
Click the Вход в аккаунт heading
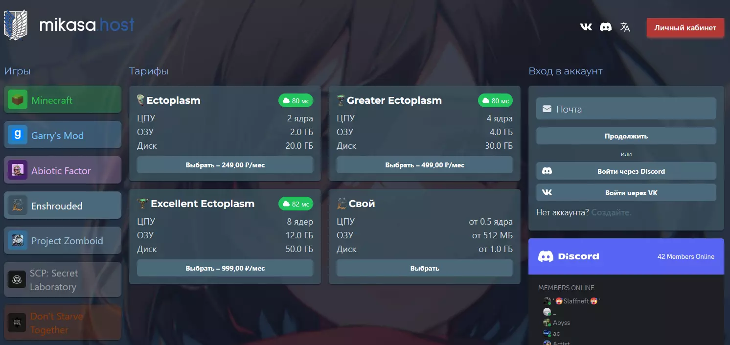pos(566,71)
